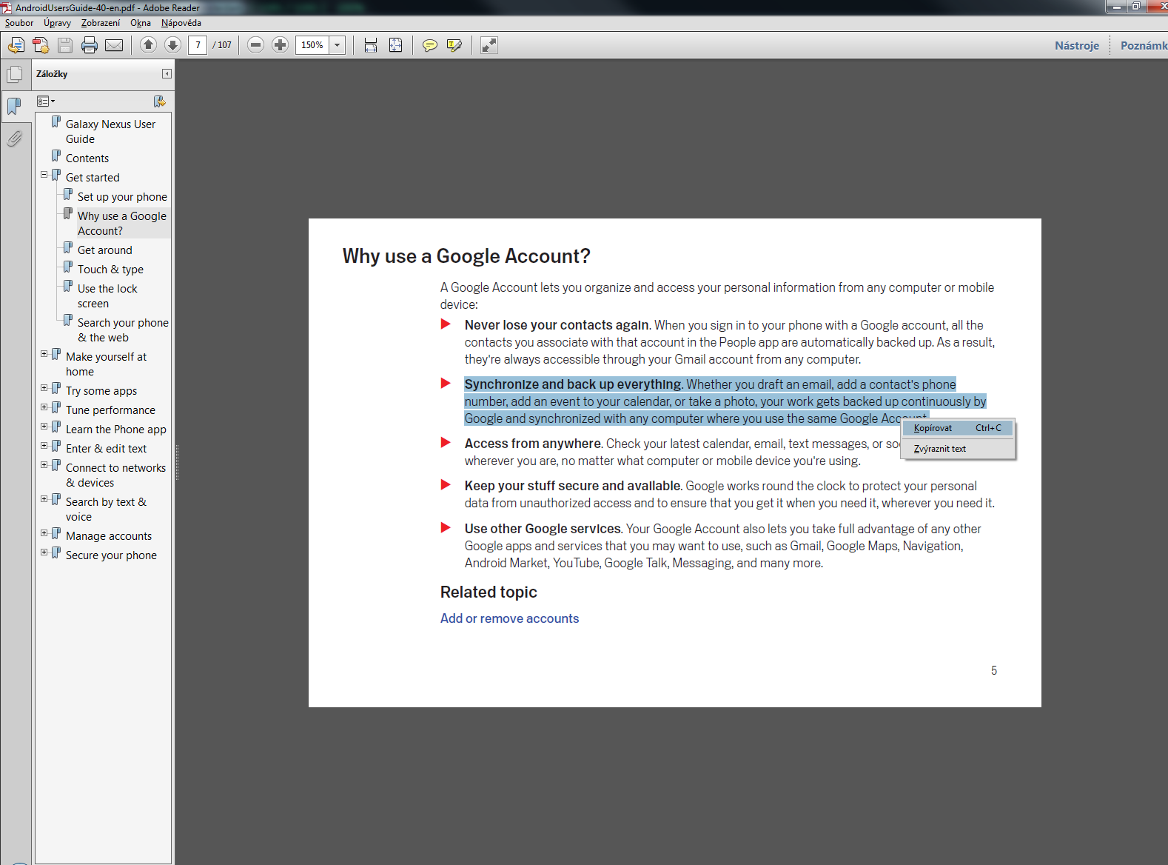This screenshot has width=1168, height=865.
Task: Open attachments paperclip panel icon
Action: (x=14, y=138)
